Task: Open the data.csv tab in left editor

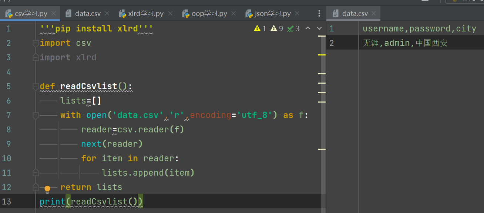Action: 88,14
